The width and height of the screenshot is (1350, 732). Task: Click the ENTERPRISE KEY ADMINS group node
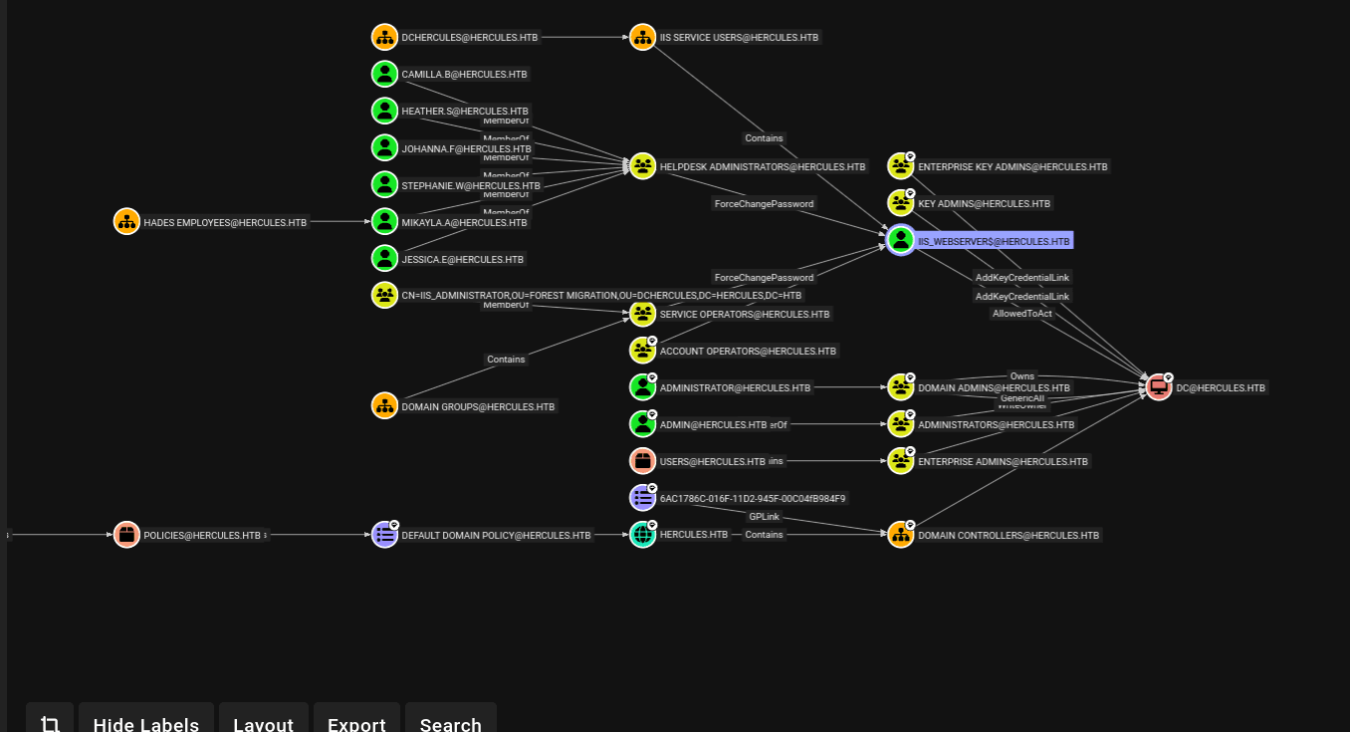click(901, 166)
